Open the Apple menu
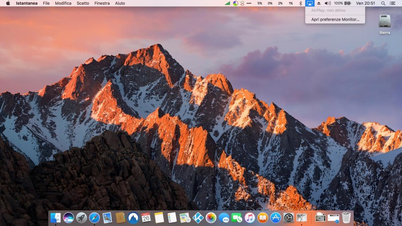Screen dimensions: 402x226 click(x=8, y=3)
